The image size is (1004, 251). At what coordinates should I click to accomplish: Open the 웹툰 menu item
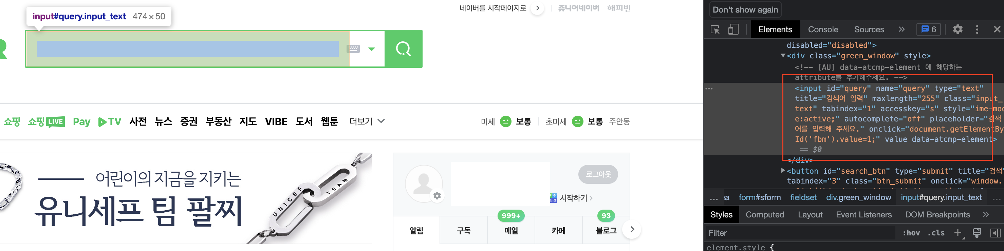point(329,122)
